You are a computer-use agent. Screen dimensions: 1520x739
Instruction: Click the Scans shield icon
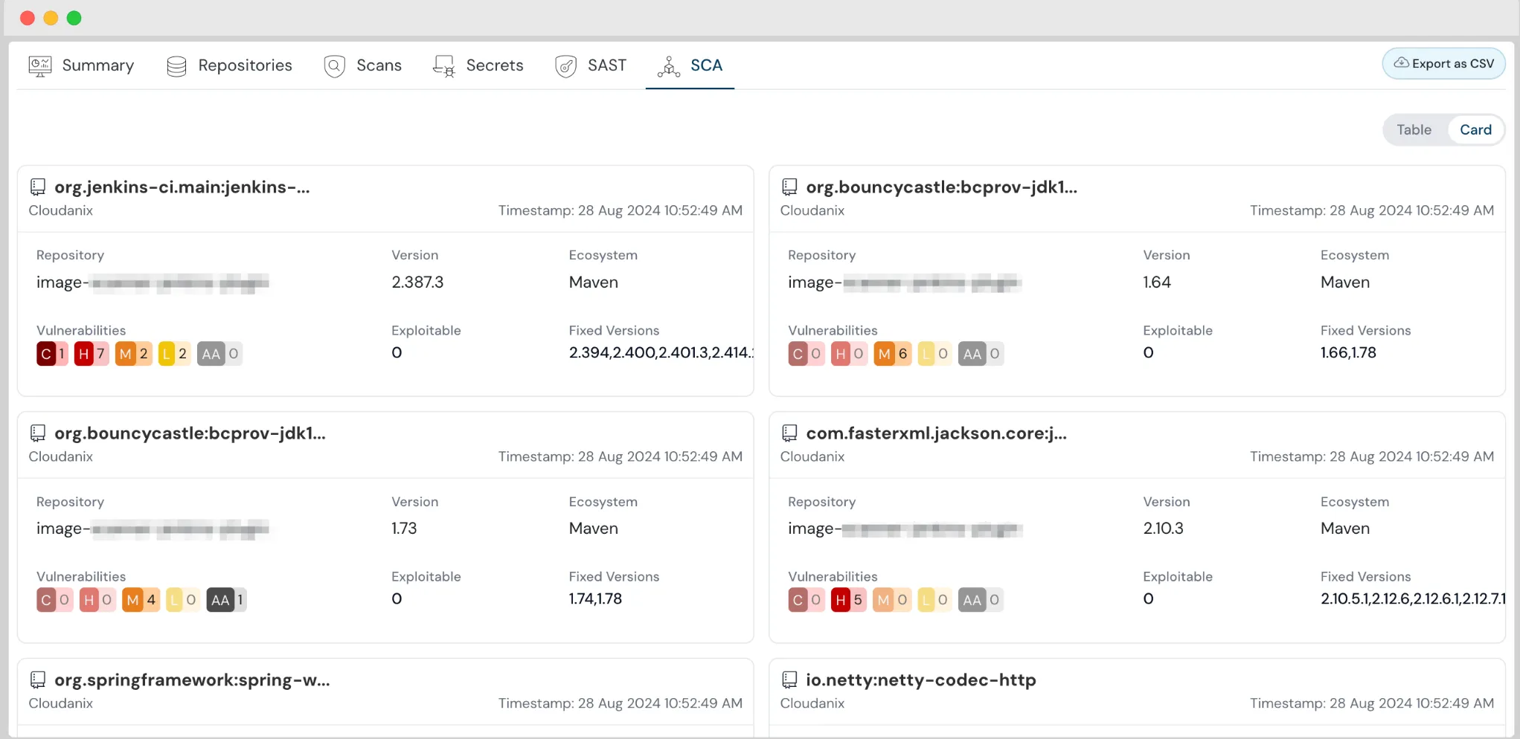click(334, 65)
